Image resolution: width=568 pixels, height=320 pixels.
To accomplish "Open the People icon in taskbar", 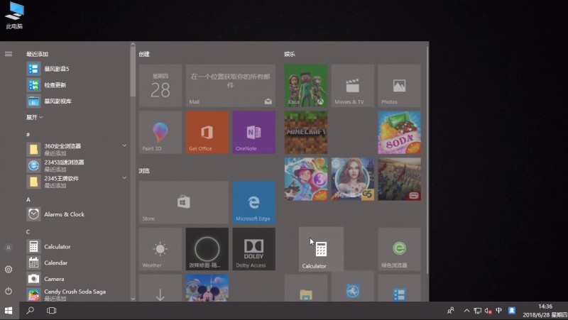I will [451, 311].
